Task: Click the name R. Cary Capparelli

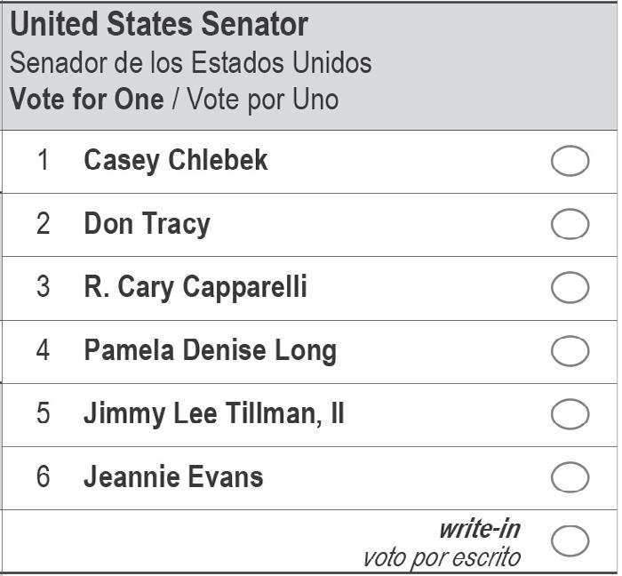Action: point(195,287)
